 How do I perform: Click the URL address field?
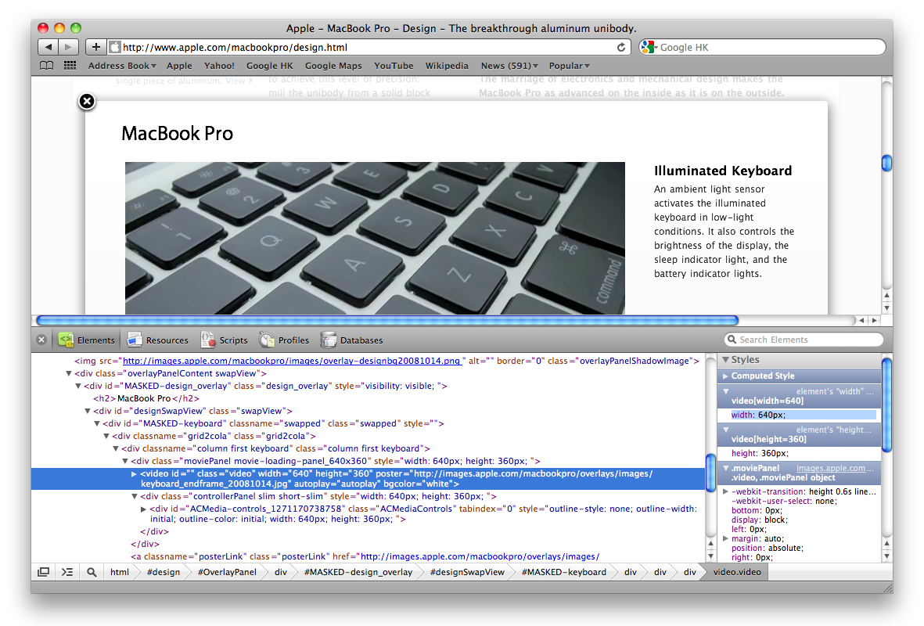tap(369, 47)
